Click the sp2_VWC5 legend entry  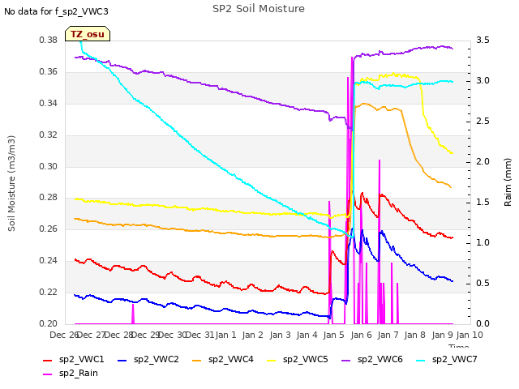coord(298,359)
